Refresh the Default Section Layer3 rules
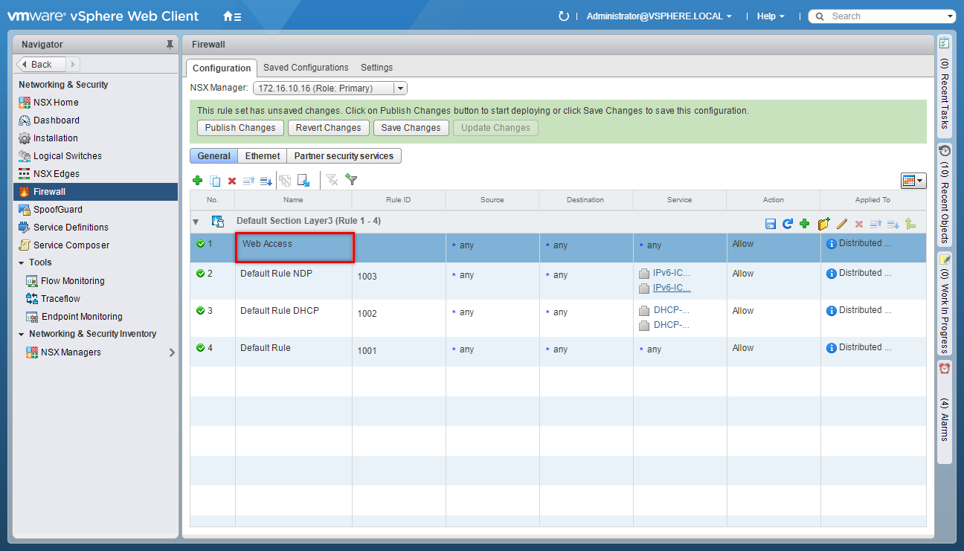The height and width of the screenshot is (551, 964). tap(788, 223)
